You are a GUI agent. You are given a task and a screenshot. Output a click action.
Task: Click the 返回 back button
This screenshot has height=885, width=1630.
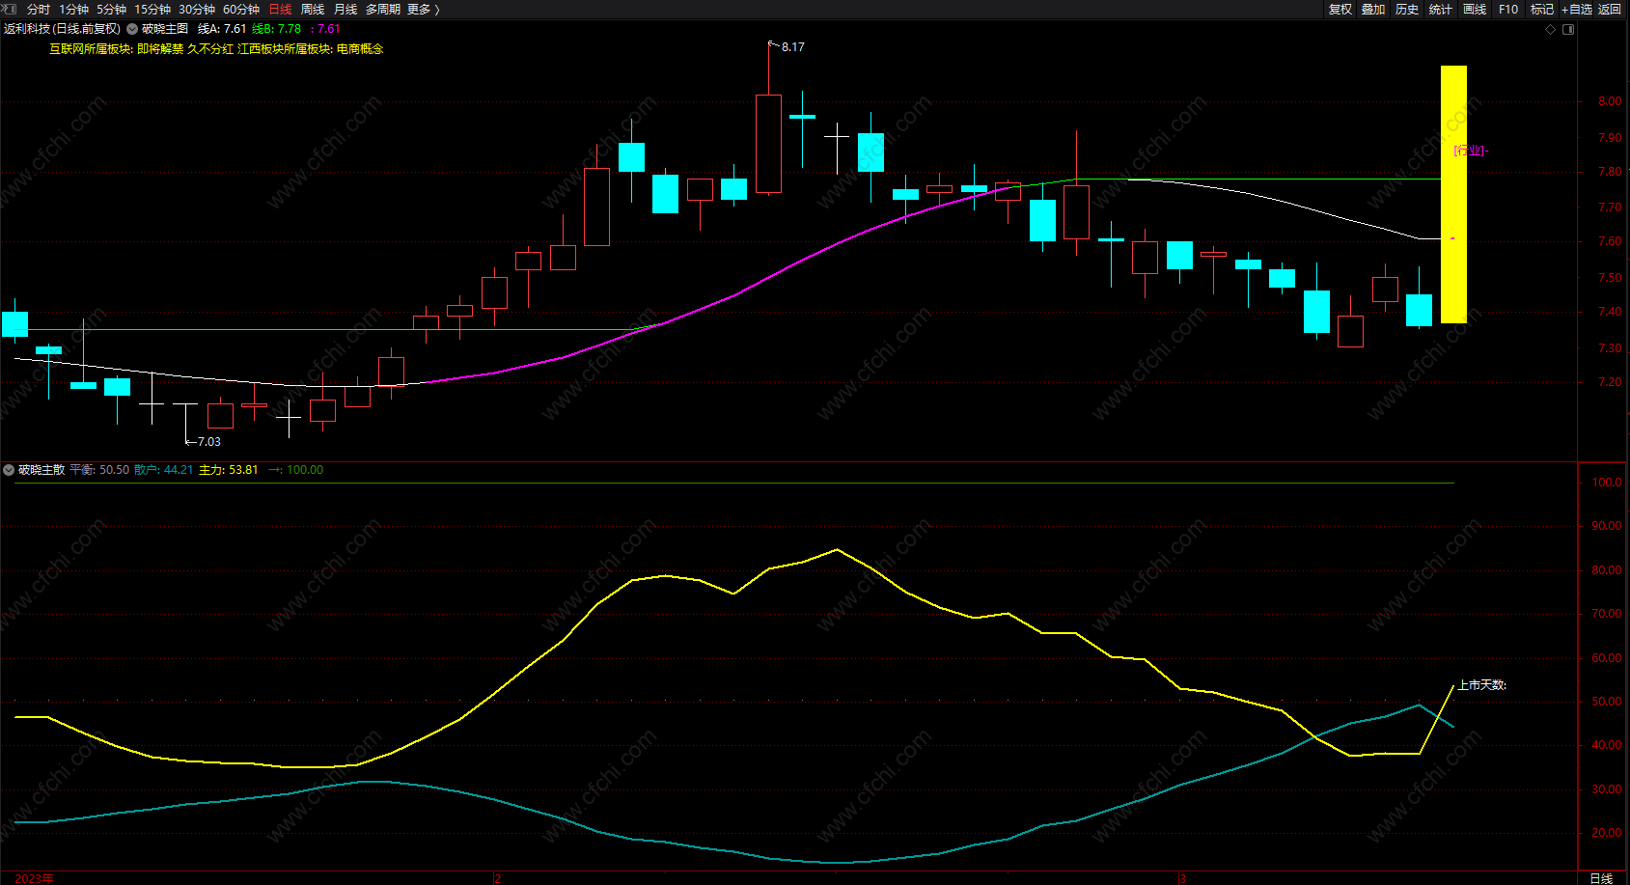click(x=1609, y=10)
